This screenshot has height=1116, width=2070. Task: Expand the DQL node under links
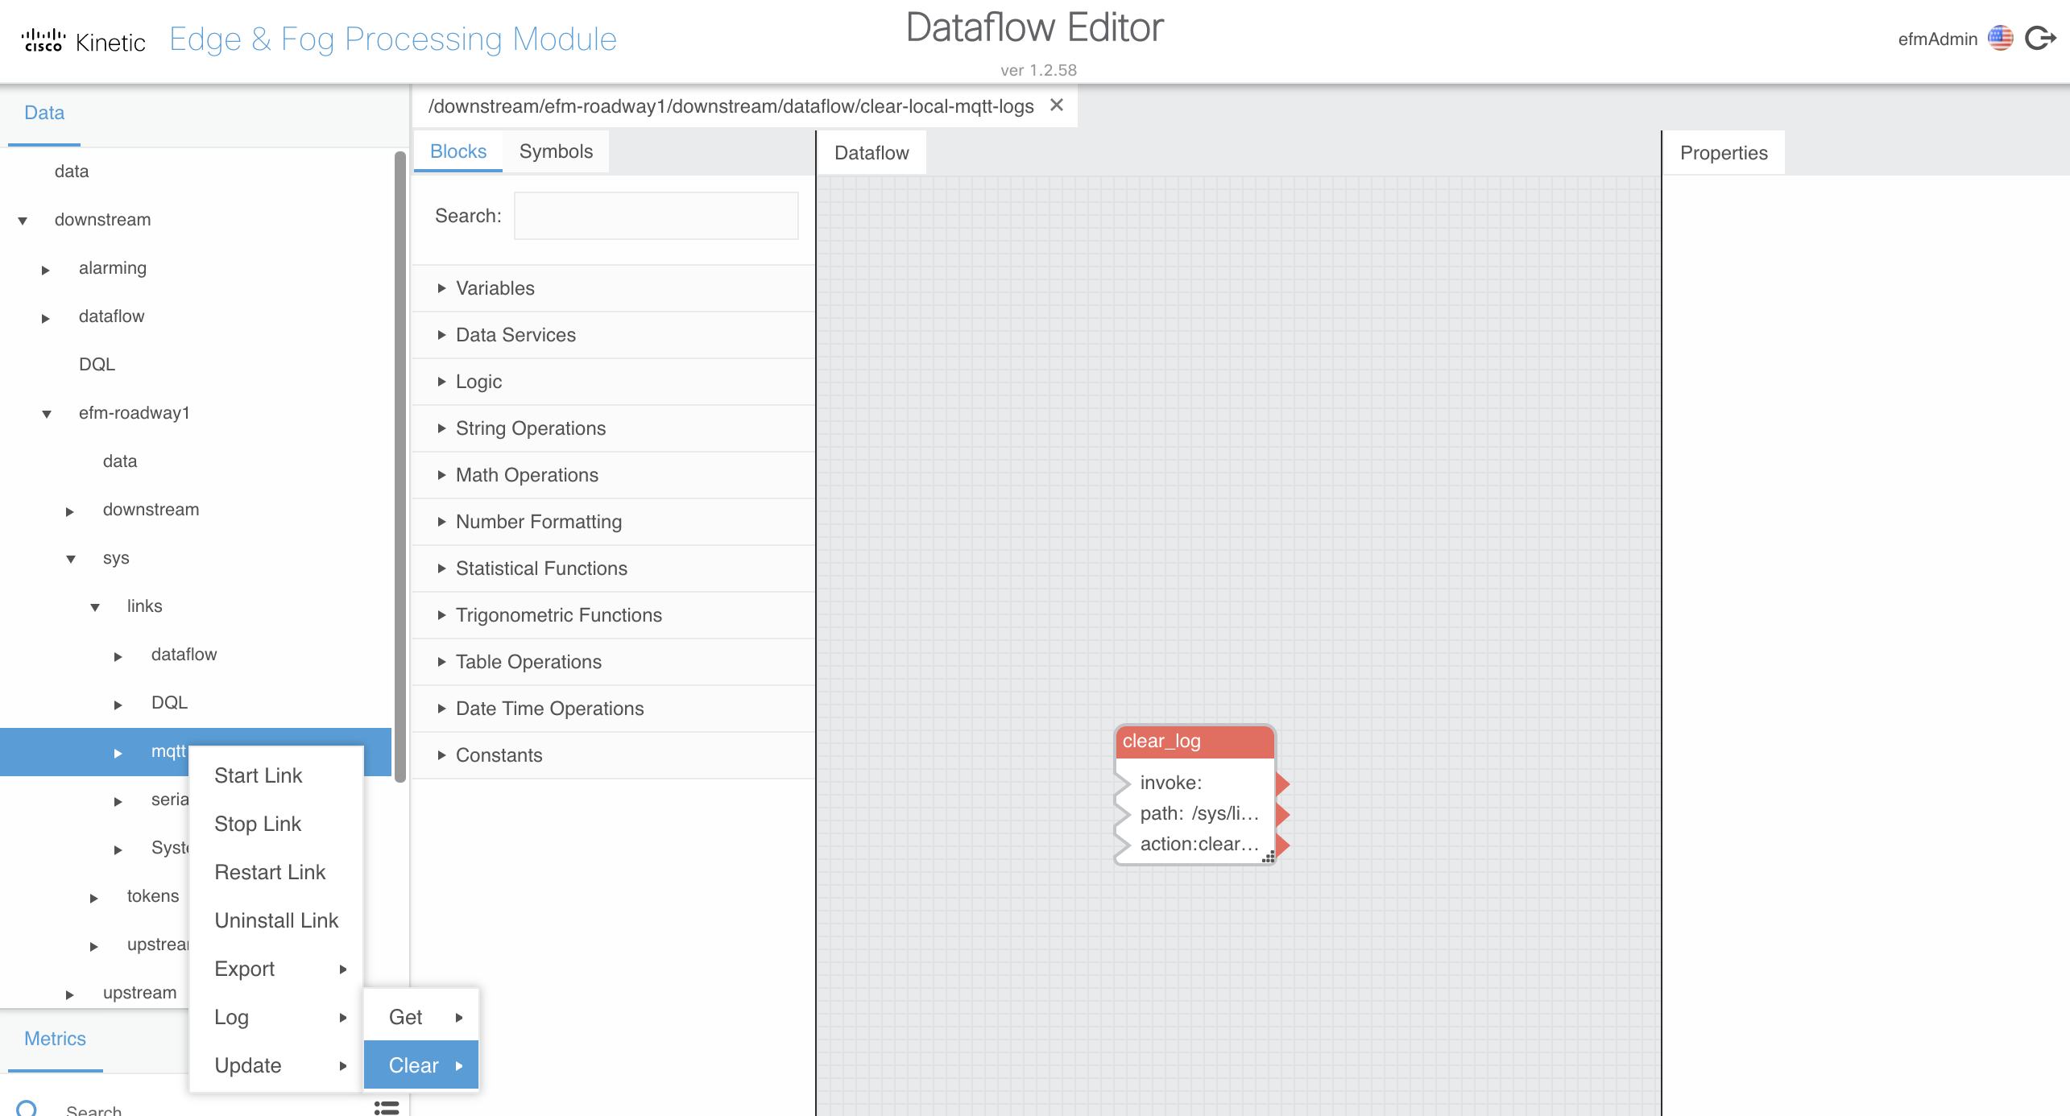(x=118, y=705)
